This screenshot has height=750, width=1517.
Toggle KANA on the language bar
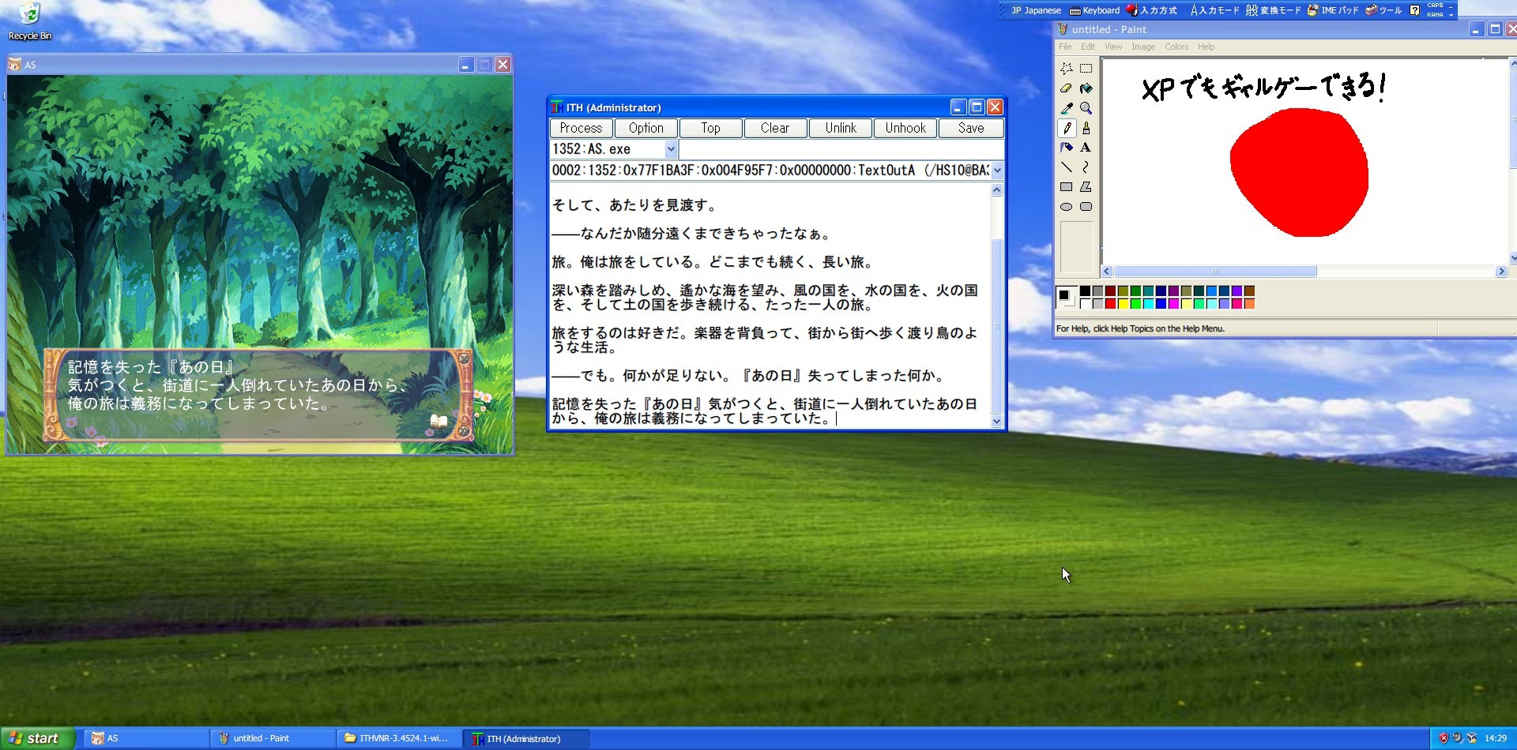point(1436,15)
